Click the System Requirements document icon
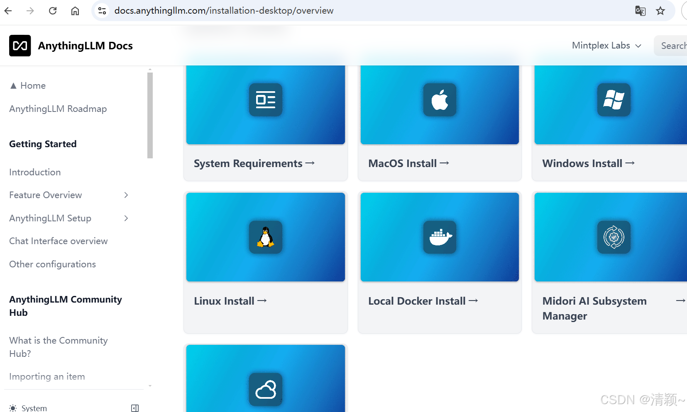Screen dimensions: 687x412 tap(266, 99)
